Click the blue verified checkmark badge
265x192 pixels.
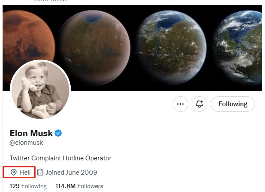[58, 133]
